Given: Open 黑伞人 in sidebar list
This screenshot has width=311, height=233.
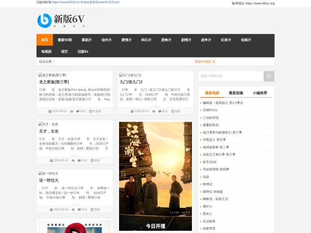Looking at the screenshot, I should (x=208, y=214).
